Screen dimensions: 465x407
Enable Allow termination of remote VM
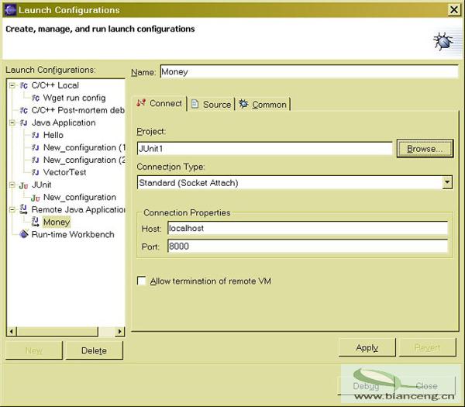142,281
